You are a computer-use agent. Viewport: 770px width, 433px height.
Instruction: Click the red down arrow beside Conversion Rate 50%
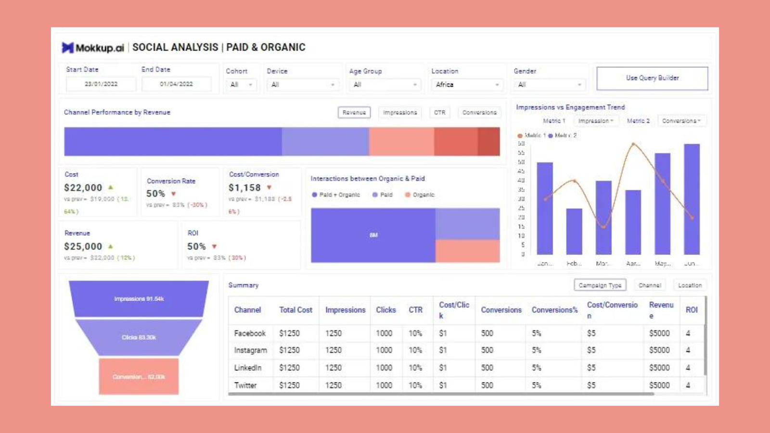(174, 194)
